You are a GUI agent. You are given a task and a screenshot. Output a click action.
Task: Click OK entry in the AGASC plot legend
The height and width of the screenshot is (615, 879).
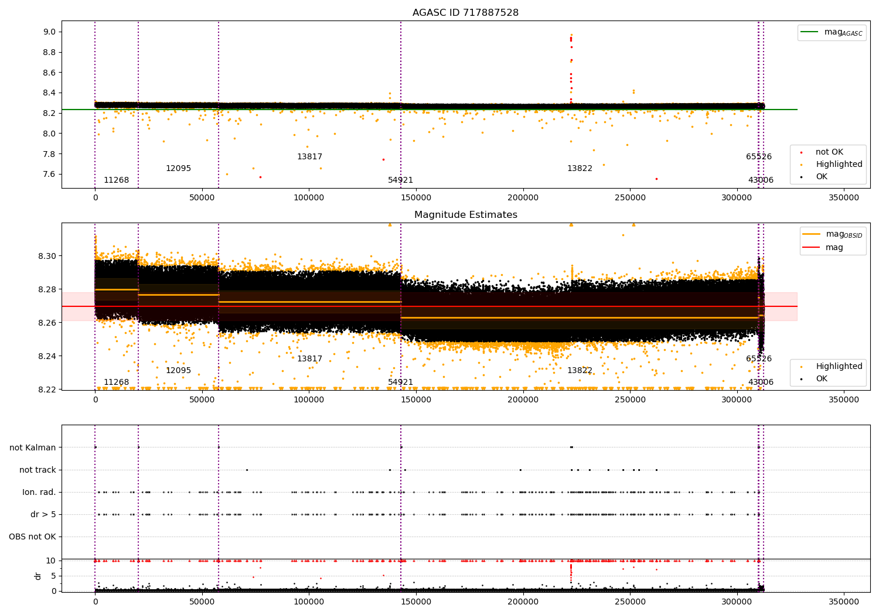pyautogui.click(x=814, y=176)
